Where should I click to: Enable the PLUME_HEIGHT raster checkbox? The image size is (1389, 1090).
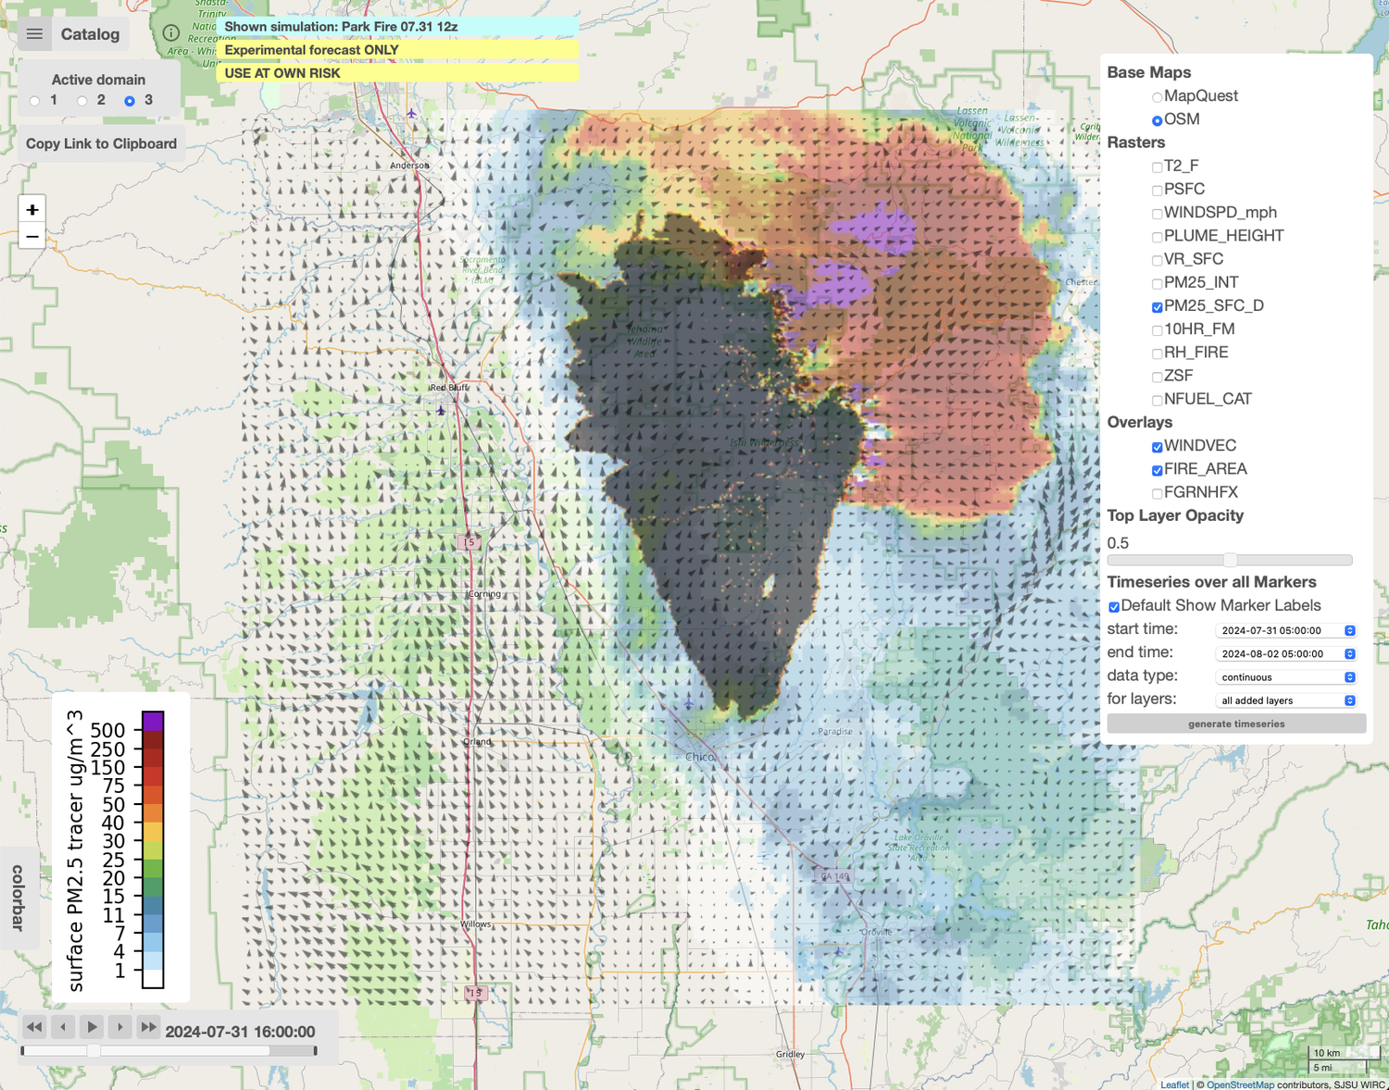pos(1157,237)
